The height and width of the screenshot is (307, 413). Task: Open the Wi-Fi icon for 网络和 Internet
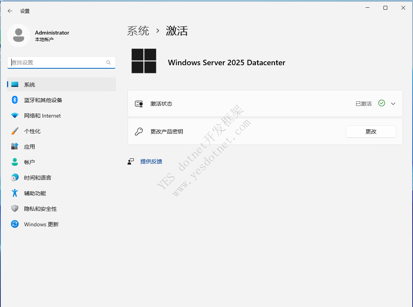point(15,115)
